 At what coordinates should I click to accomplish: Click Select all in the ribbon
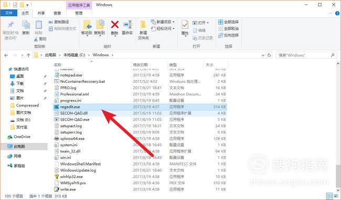pos(228,22)
